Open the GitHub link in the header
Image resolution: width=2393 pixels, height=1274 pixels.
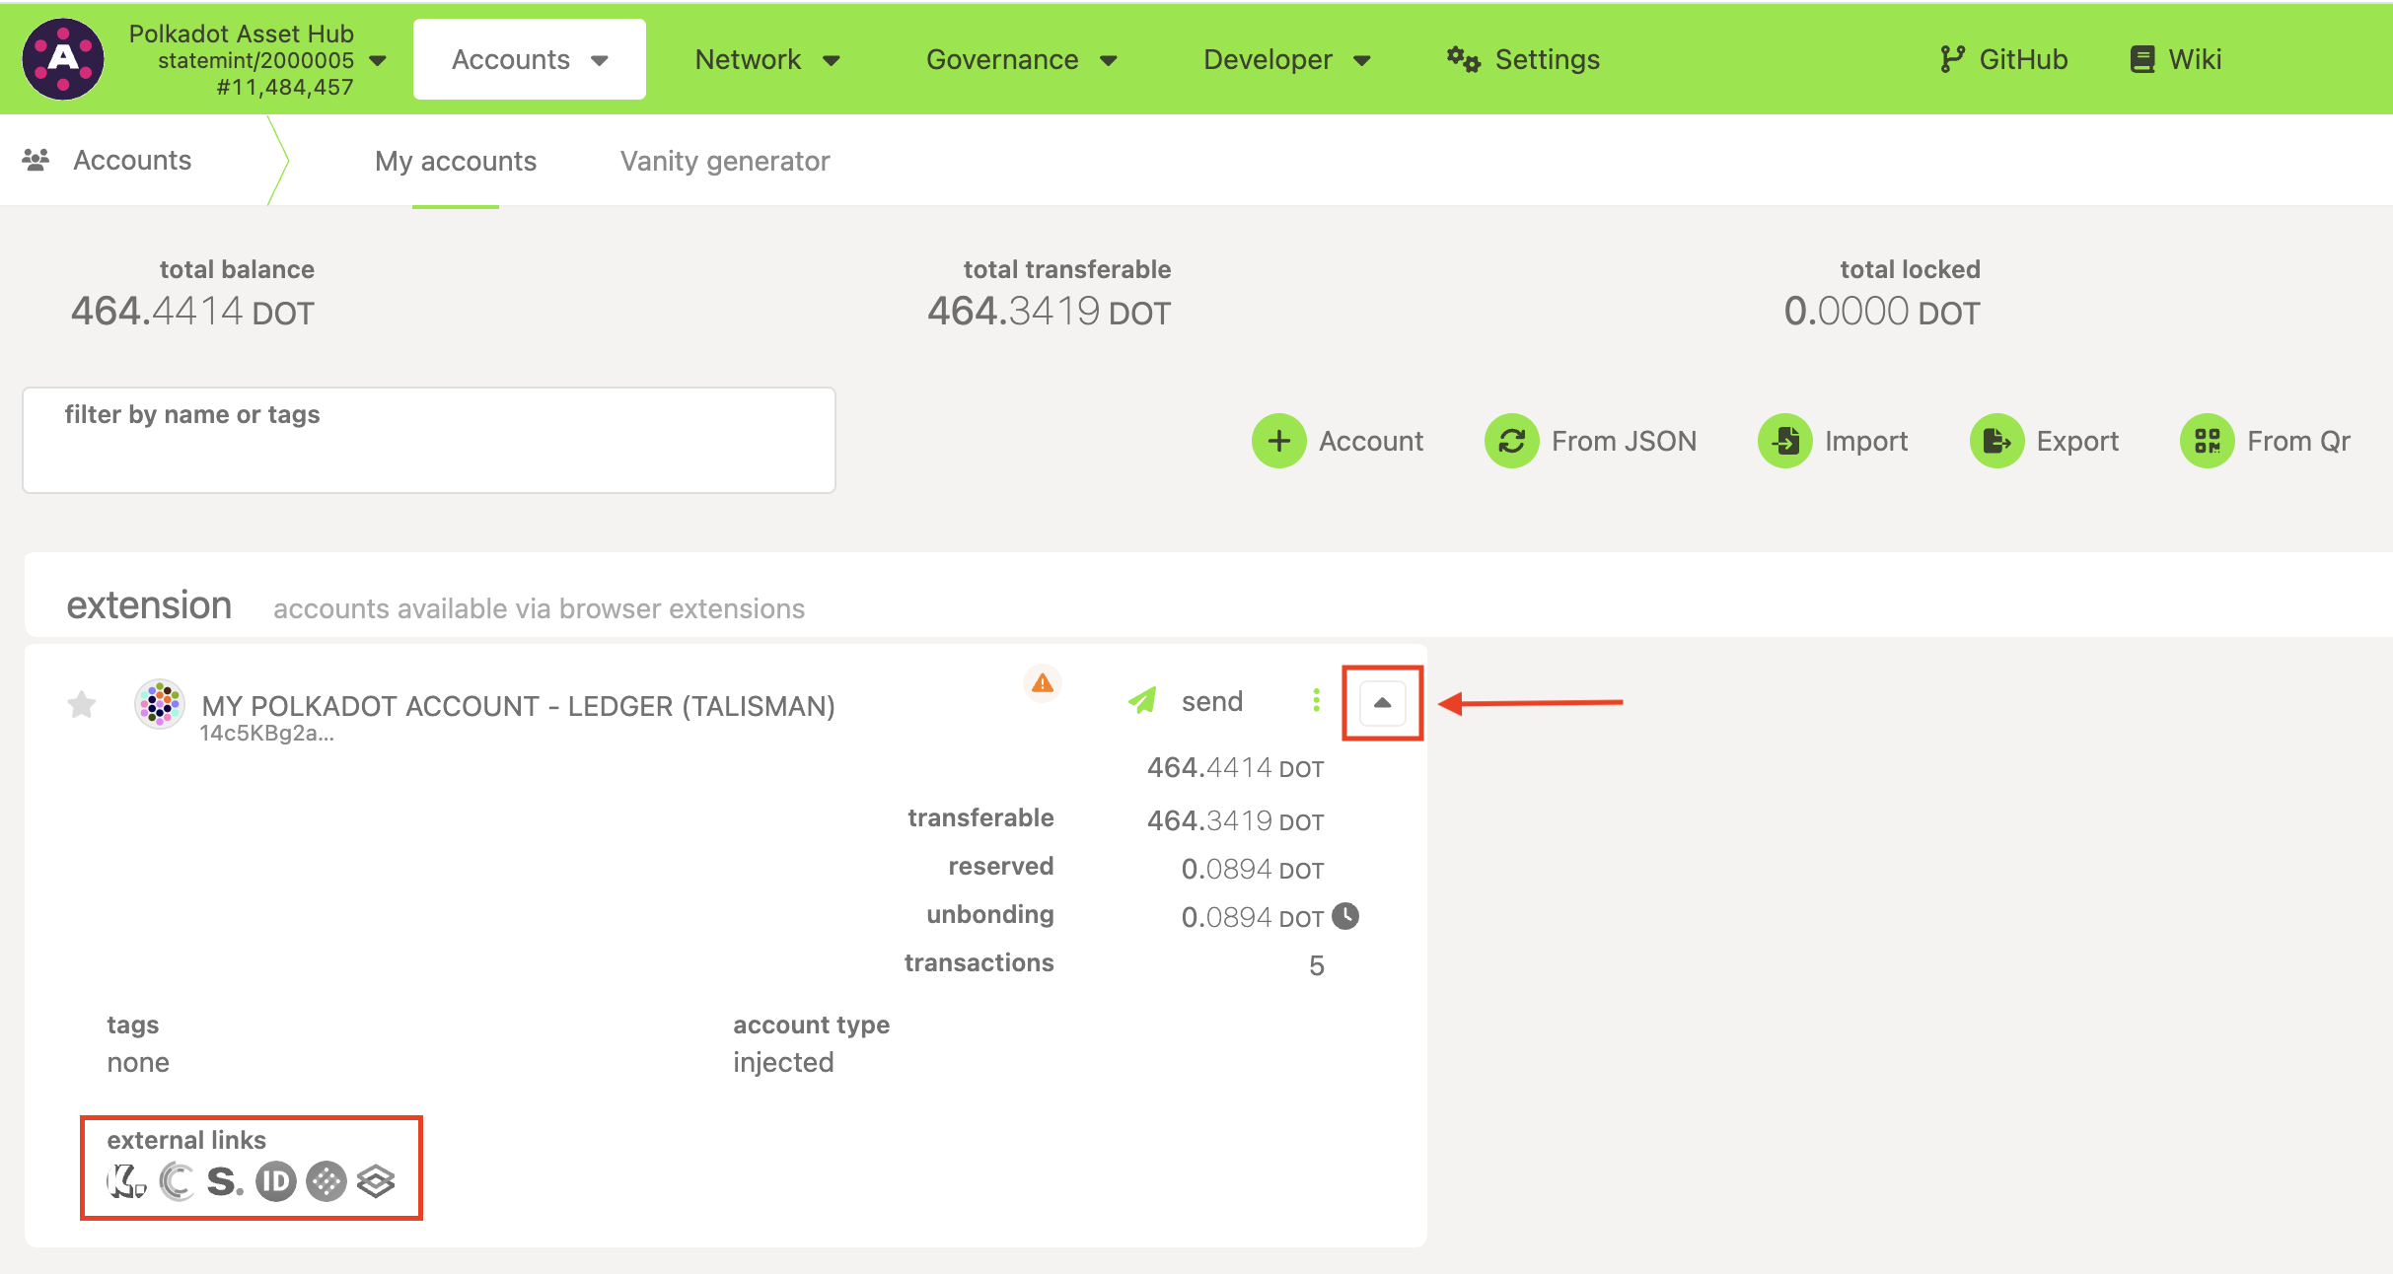(2003, 59)
